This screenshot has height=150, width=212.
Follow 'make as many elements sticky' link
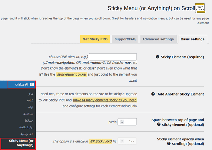(105, 100)
